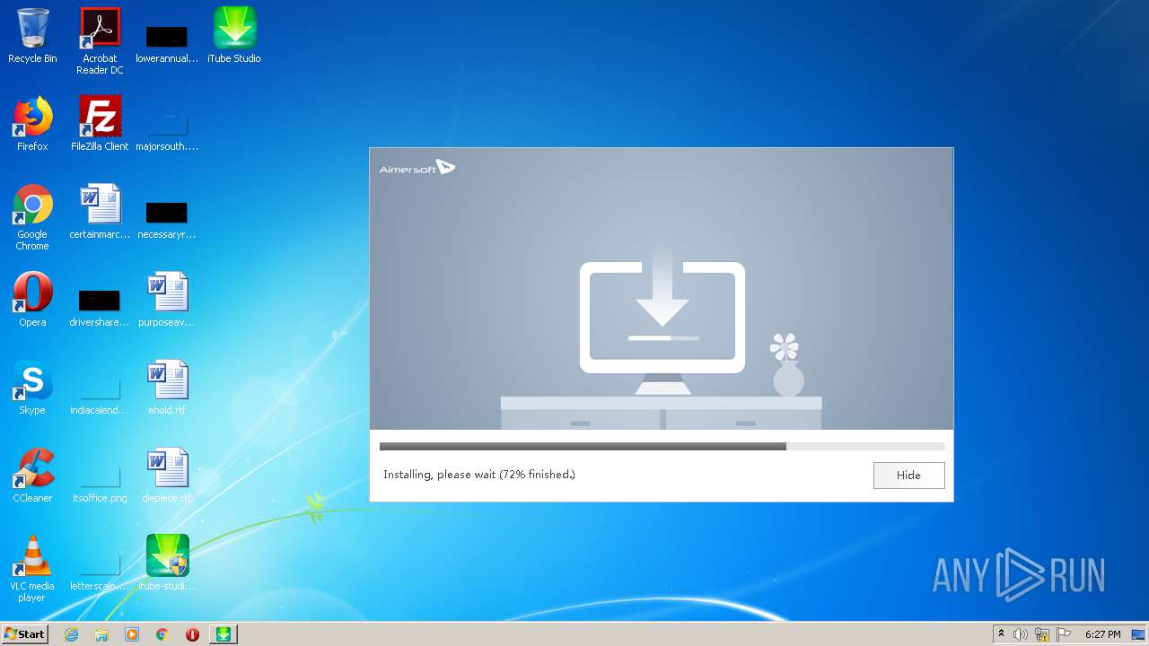Screen dimensions: 1149x646
Task: Open CCleaner desktop shortcut
Action: [x=32, y=476]
